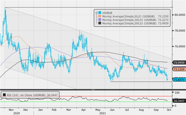The image size is (186, 115).
Task: Click the orange 50-day moving average swatch
Action: [100, 16]
